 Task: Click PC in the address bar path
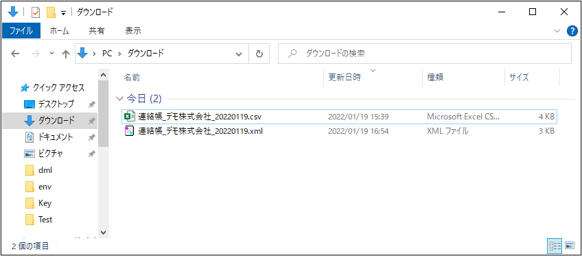107,54
